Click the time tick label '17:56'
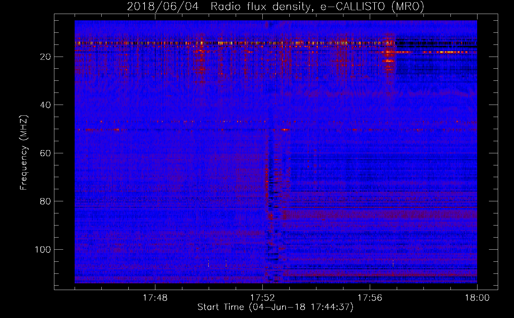The height and width of the screenshot is (318, 514). 370,298
